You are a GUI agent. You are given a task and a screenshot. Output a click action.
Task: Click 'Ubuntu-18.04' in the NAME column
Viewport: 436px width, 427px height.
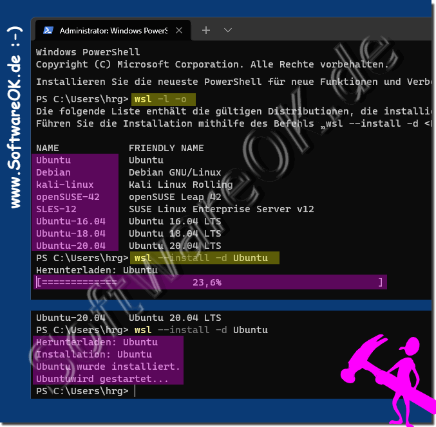pyautogui.click(x=71, y=234)
